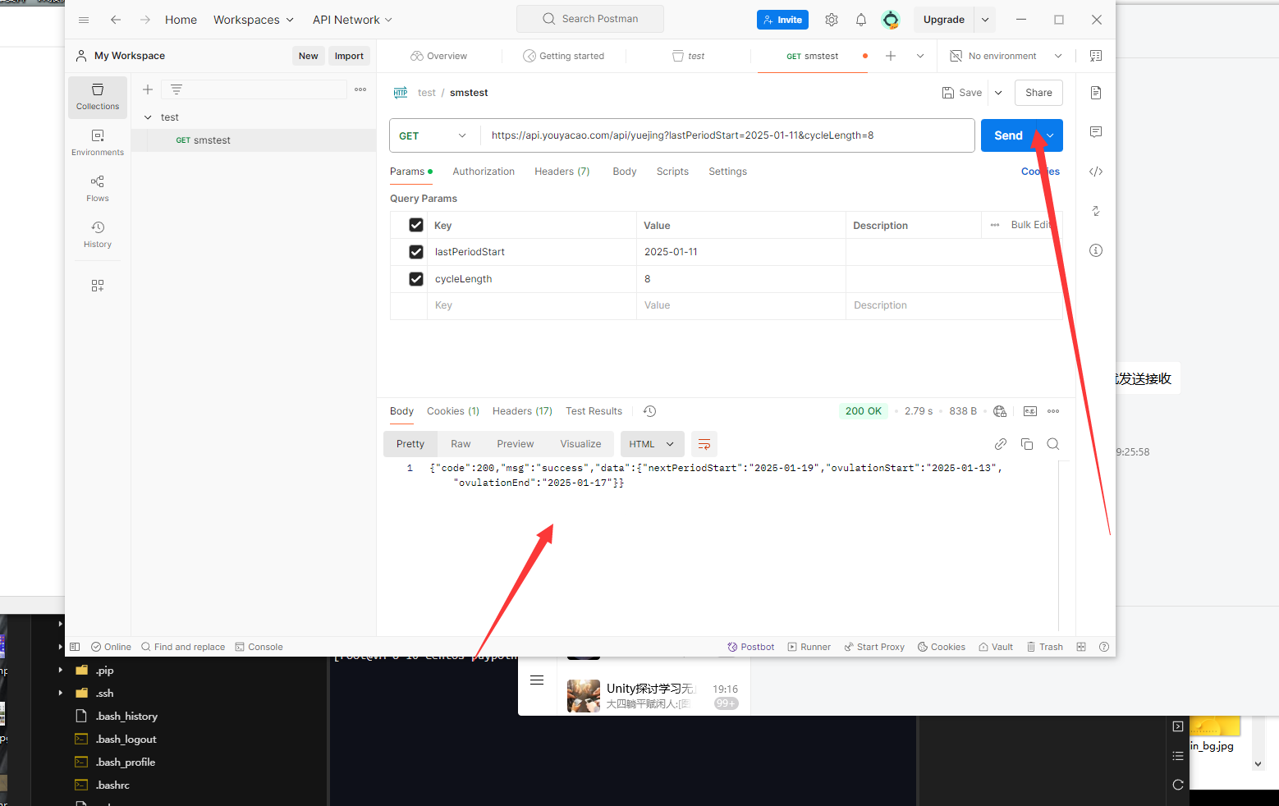Open the History sidebar panel
Viewport: 1279px width, 806px height.
[98, 235]
